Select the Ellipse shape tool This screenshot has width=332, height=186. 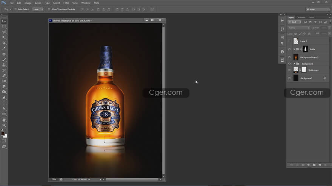pyautogui.click(x=4, y=114)
